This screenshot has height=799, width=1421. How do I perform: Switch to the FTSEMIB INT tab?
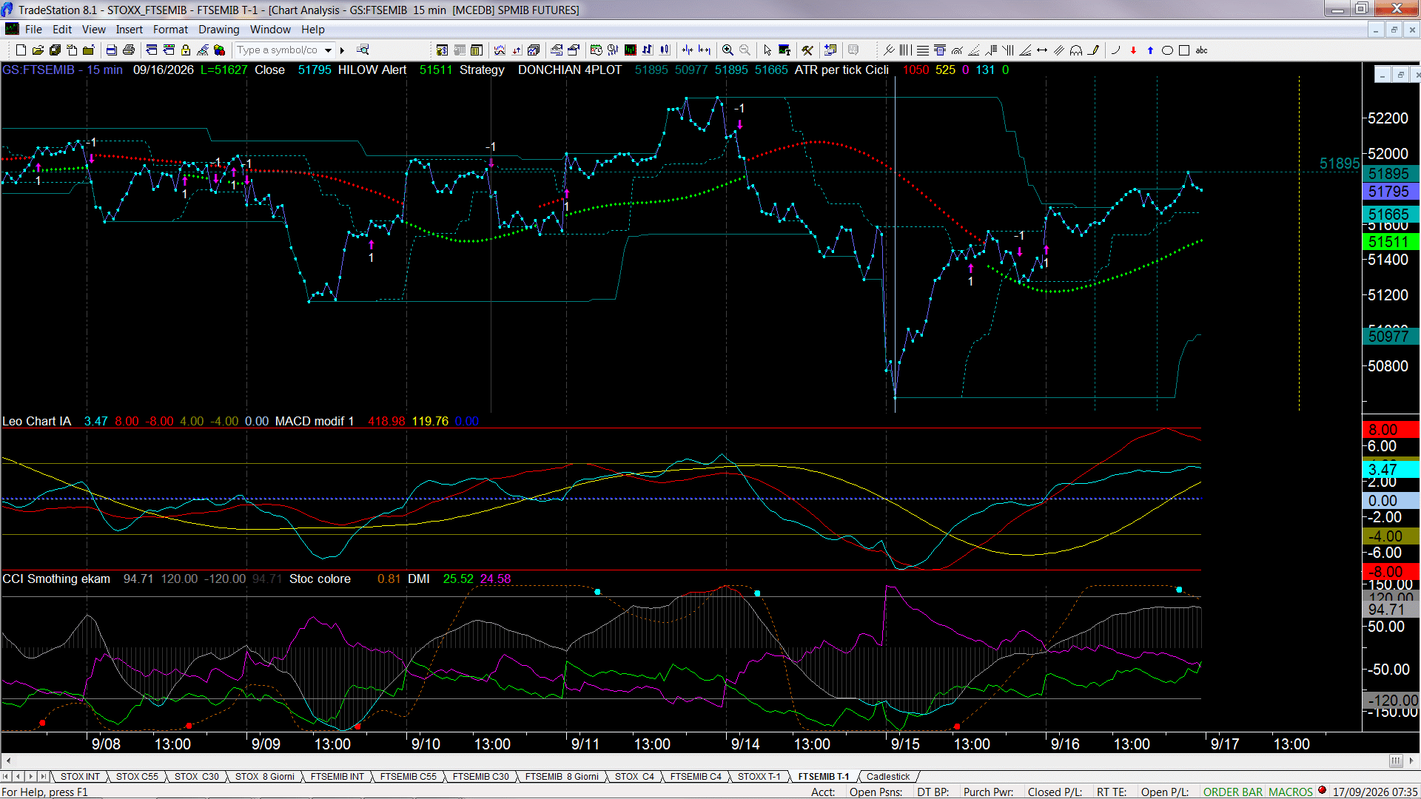click(337, 777)
